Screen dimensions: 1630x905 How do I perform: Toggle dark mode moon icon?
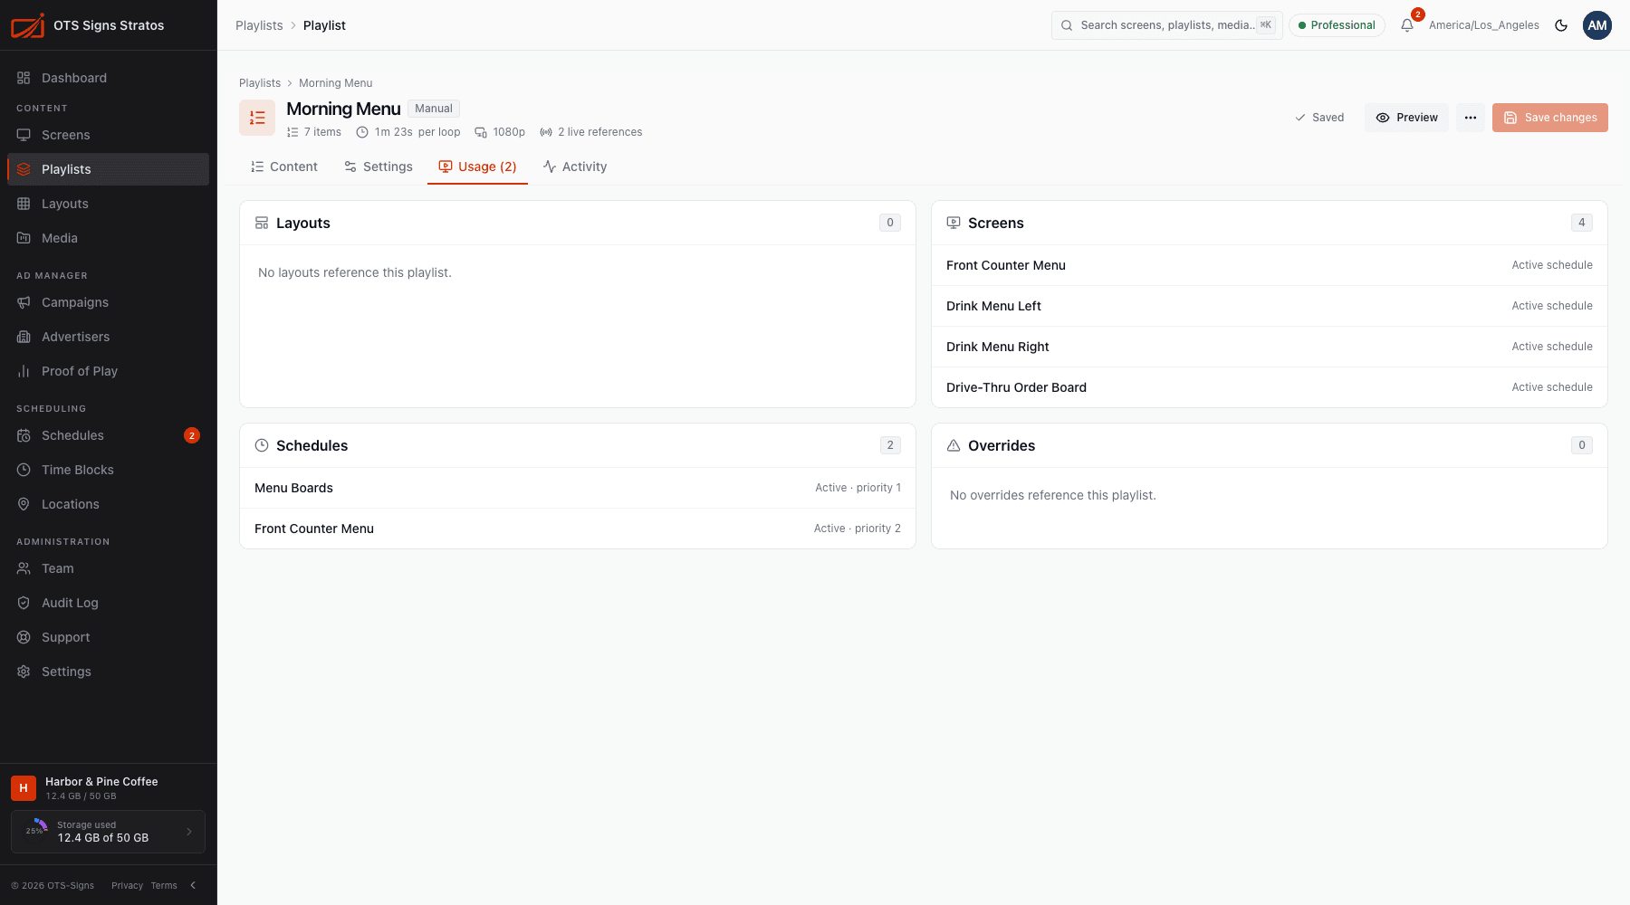pyautogui.click(x=1561, y=25)
